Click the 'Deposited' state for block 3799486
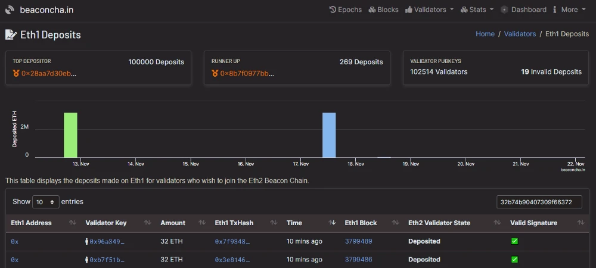Viewport: 596px width, 268px height. click(x=424, y=259)
